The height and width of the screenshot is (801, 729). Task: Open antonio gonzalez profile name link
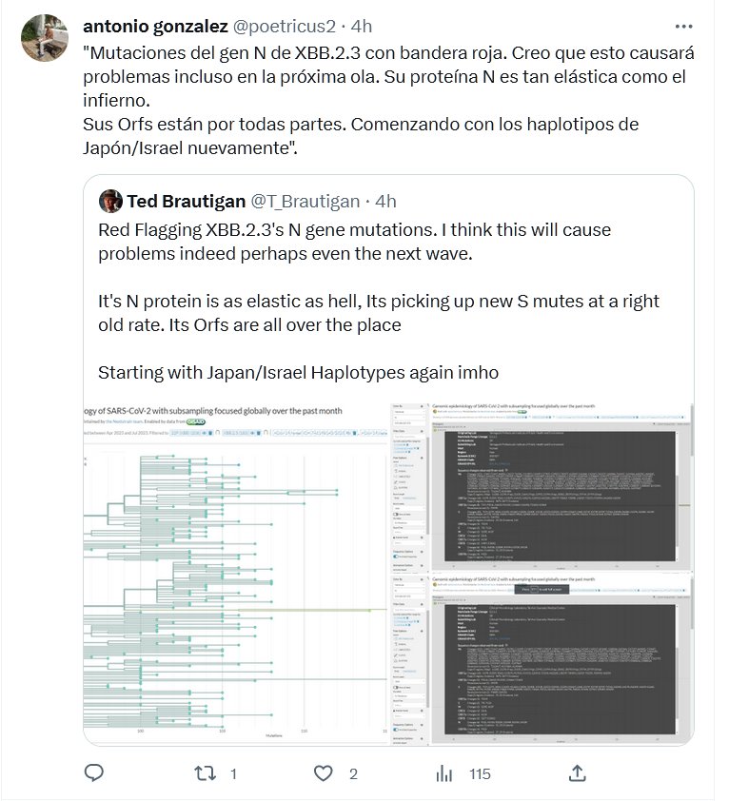[x=156, y=26]
